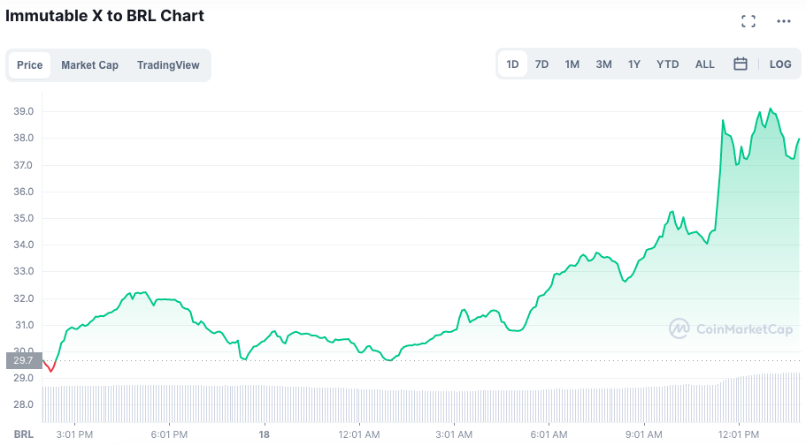The height and width of the screenshot is (445, 806).
Task: Switch to the TradingView tab
Action: (168, 65)
